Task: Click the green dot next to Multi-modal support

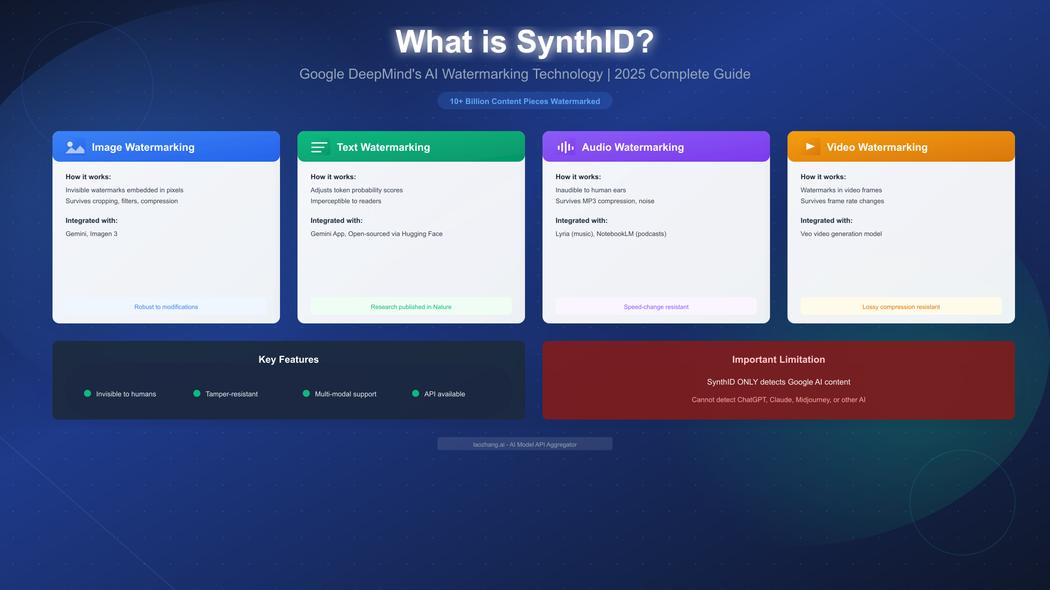Action: 307,394
